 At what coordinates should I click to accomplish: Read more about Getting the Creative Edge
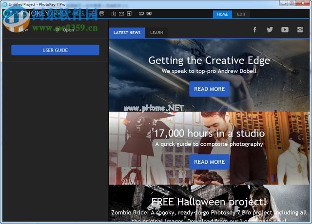(209, 89)
